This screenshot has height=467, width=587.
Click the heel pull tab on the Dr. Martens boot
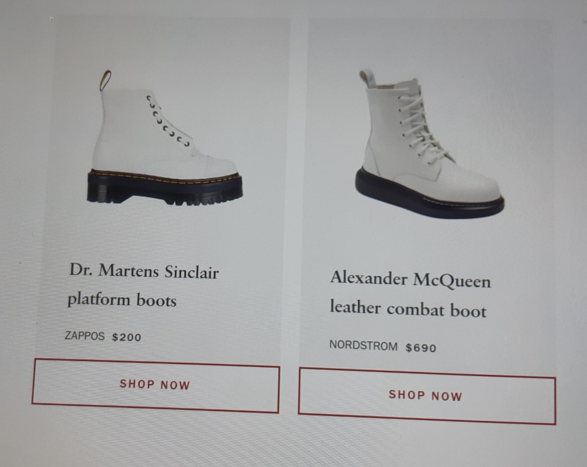(105, 80)
